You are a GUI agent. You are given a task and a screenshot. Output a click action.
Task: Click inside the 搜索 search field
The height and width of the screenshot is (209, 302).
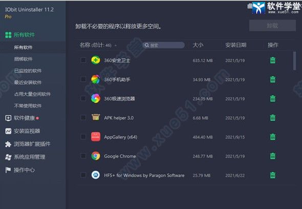pos(163,45)
